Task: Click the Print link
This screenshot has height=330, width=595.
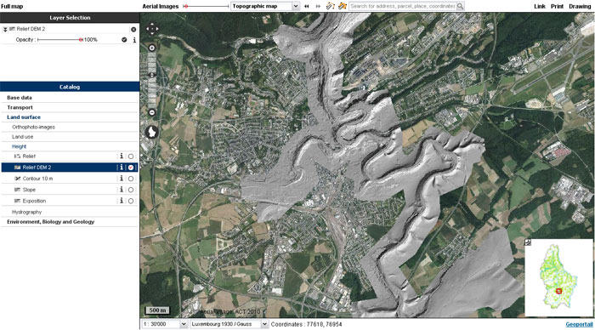Action: click(557, 6)
